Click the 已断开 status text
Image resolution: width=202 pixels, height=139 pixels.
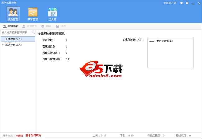click(x=20, y=136)
